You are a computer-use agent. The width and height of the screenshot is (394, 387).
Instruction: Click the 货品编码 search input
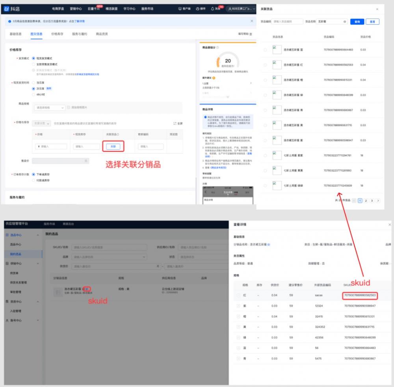pyautogui.click(x=287, y=22)
